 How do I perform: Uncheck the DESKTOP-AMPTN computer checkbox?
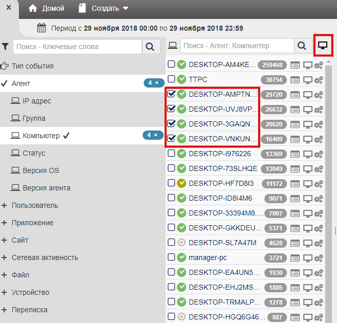point(171,94)
